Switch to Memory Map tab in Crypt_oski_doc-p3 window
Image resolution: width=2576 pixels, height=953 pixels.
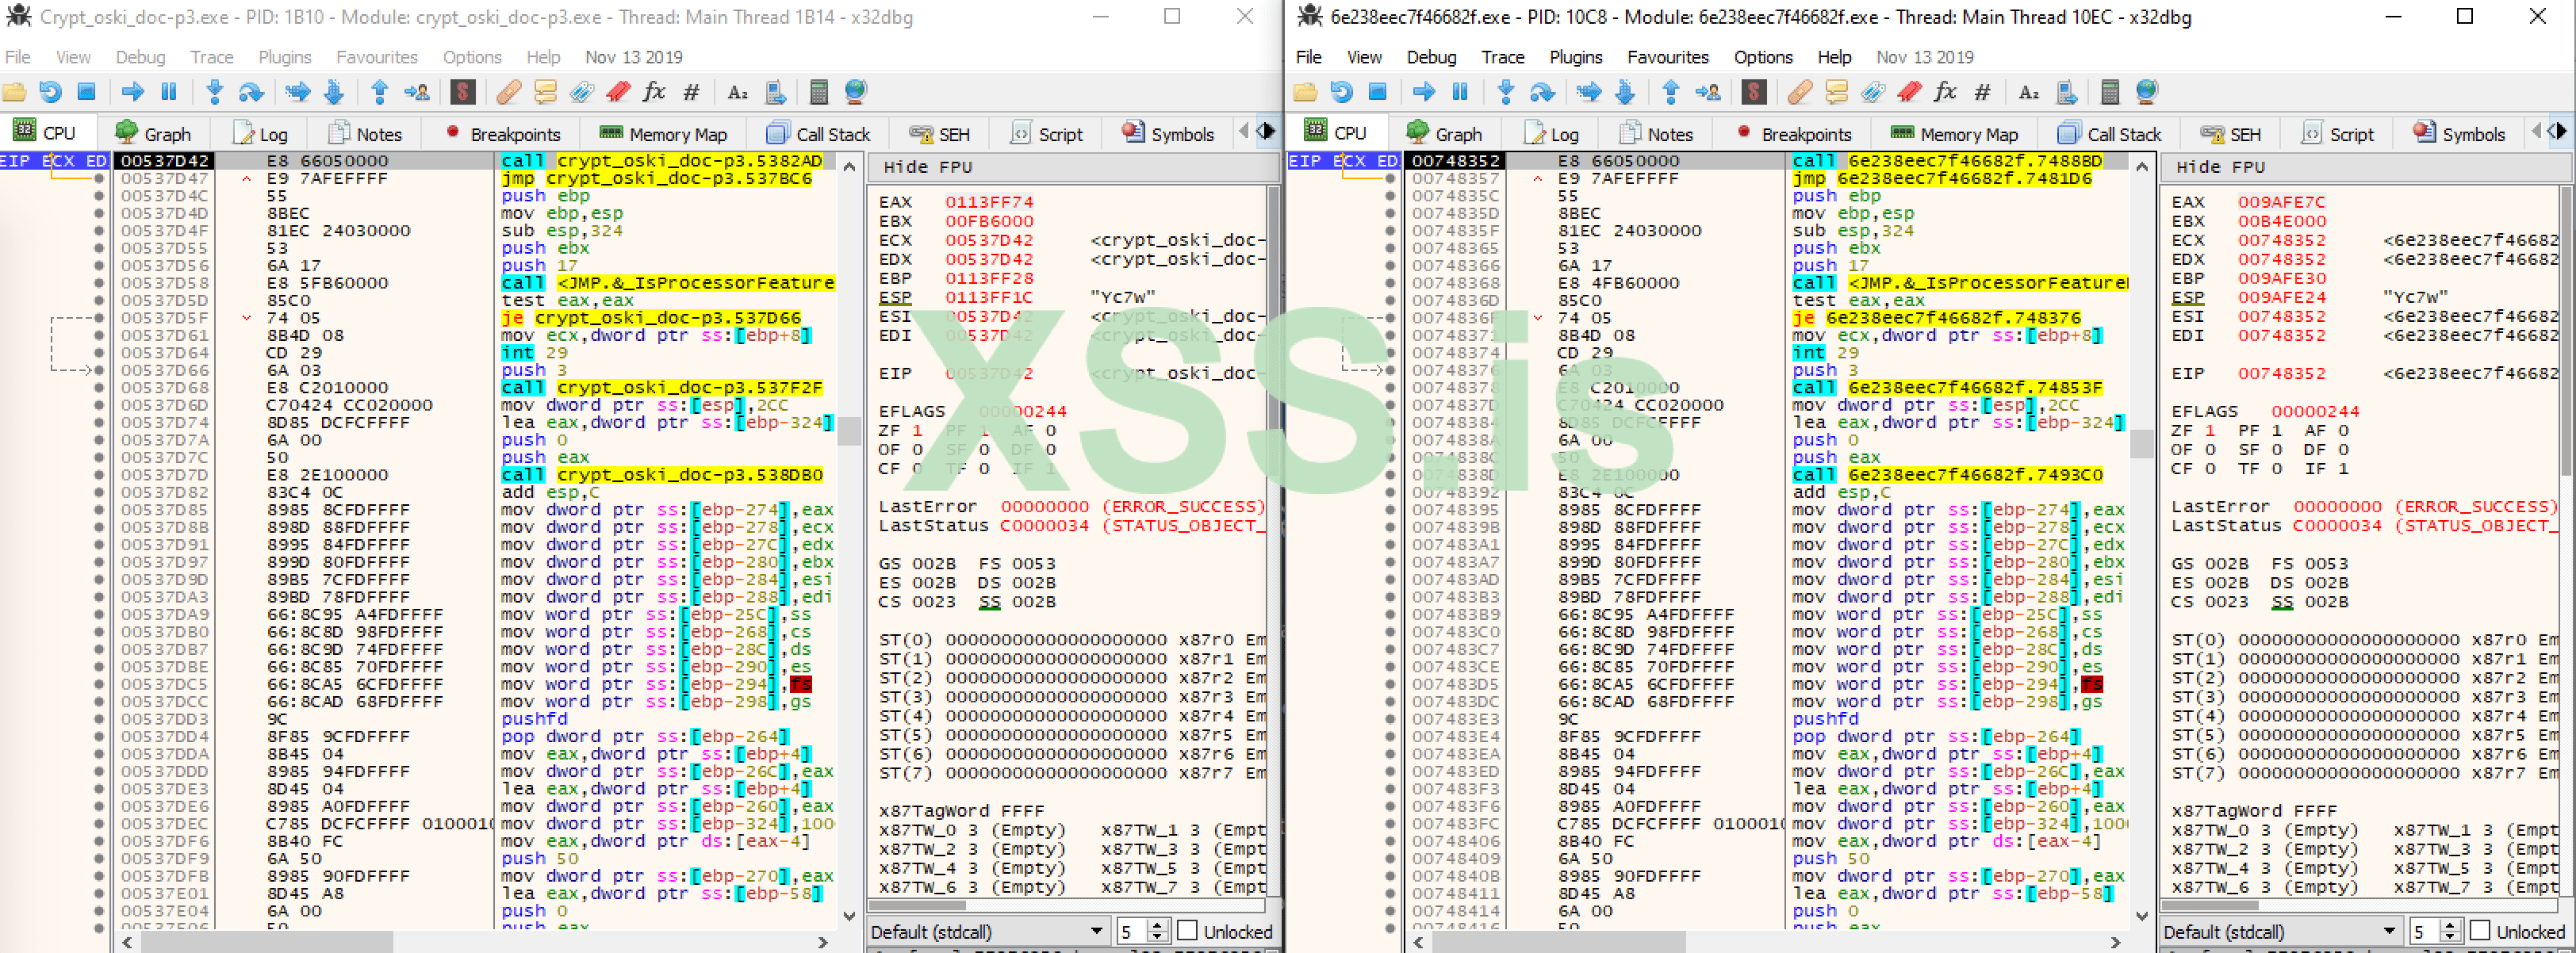click(663, 134)
